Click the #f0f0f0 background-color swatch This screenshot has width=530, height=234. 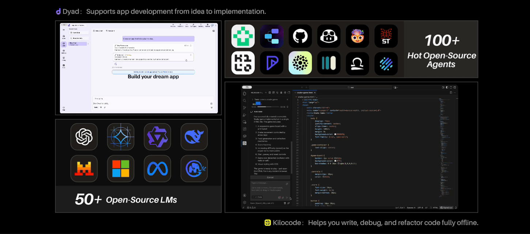(335, 134)
